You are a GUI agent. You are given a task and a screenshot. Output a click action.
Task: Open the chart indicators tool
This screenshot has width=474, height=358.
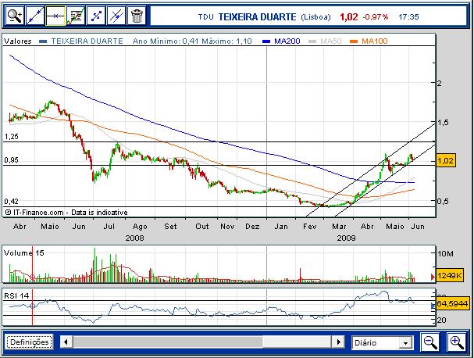coord(76,16)
